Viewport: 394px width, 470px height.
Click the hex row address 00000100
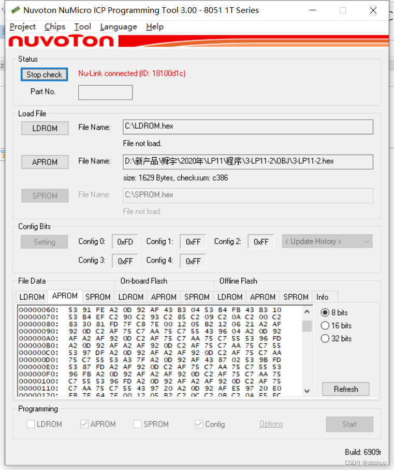(39, 381)
